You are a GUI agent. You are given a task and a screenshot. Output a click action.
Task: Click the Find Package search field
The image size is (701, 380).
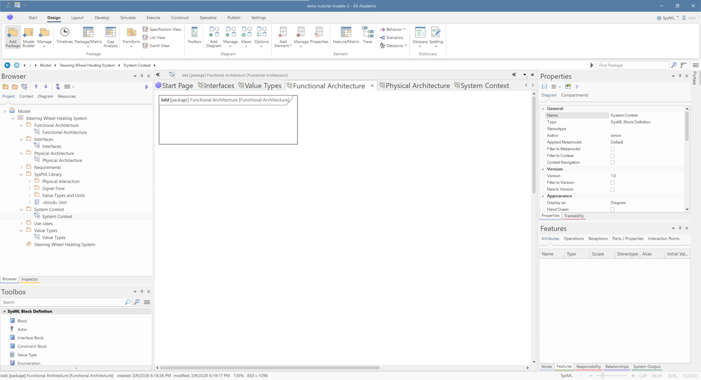click(x=632, y=65)
